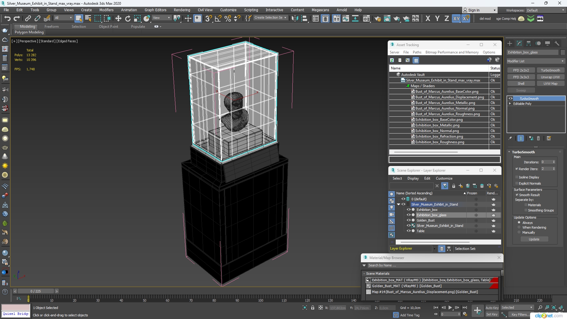The width and height of the screenshot is (567, 319).
Task: Click Update button in TurboSmooth panel
Action: pyautogui.click(x=534, y=239)
